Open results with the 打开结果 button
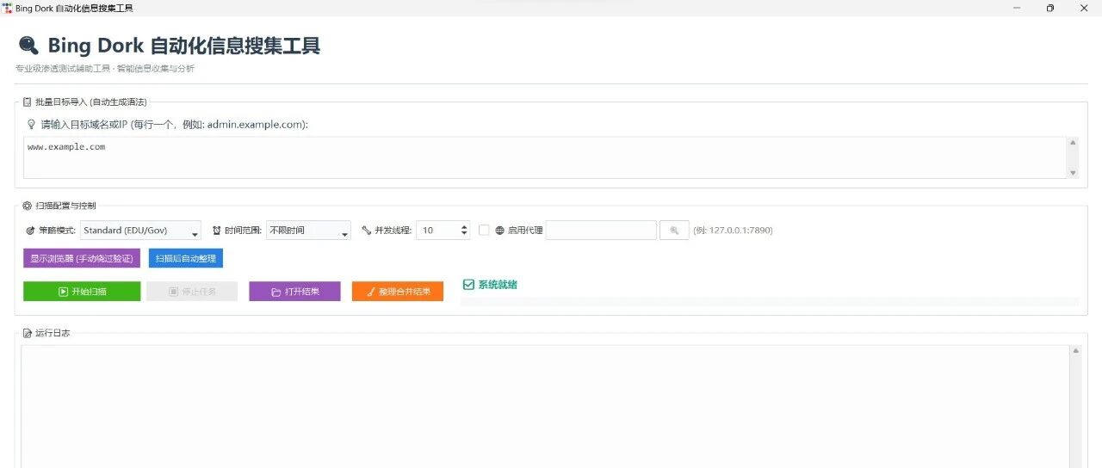1102x468 pixels. [x=294, y=292]
